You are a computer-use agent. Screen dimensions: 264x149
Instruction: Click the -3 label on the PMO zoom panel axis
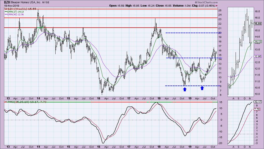tap(256, 143)
